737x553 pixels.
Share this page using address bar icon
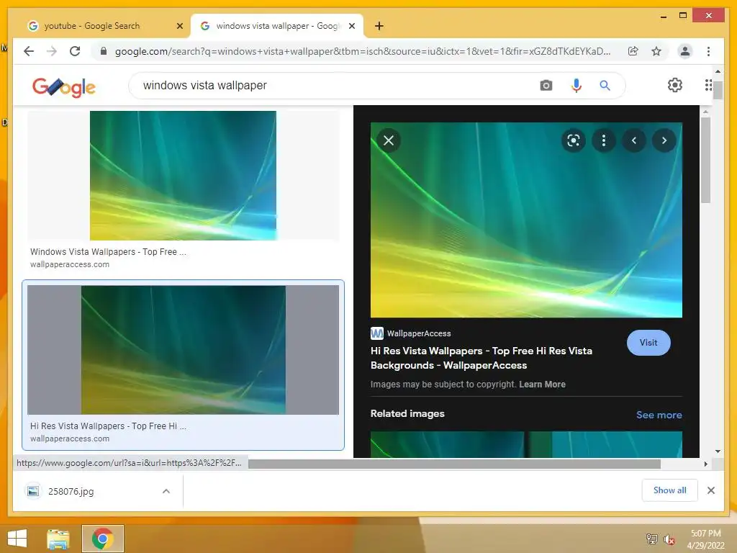(633, 51)
